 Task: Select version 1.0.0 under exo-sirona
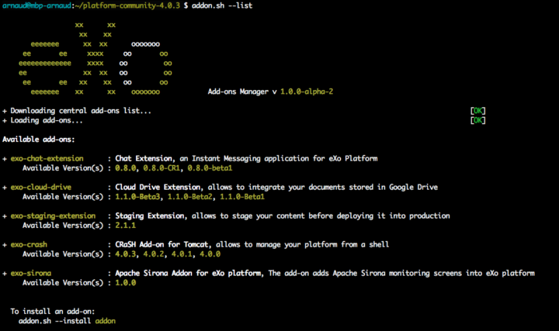(126, 282)
